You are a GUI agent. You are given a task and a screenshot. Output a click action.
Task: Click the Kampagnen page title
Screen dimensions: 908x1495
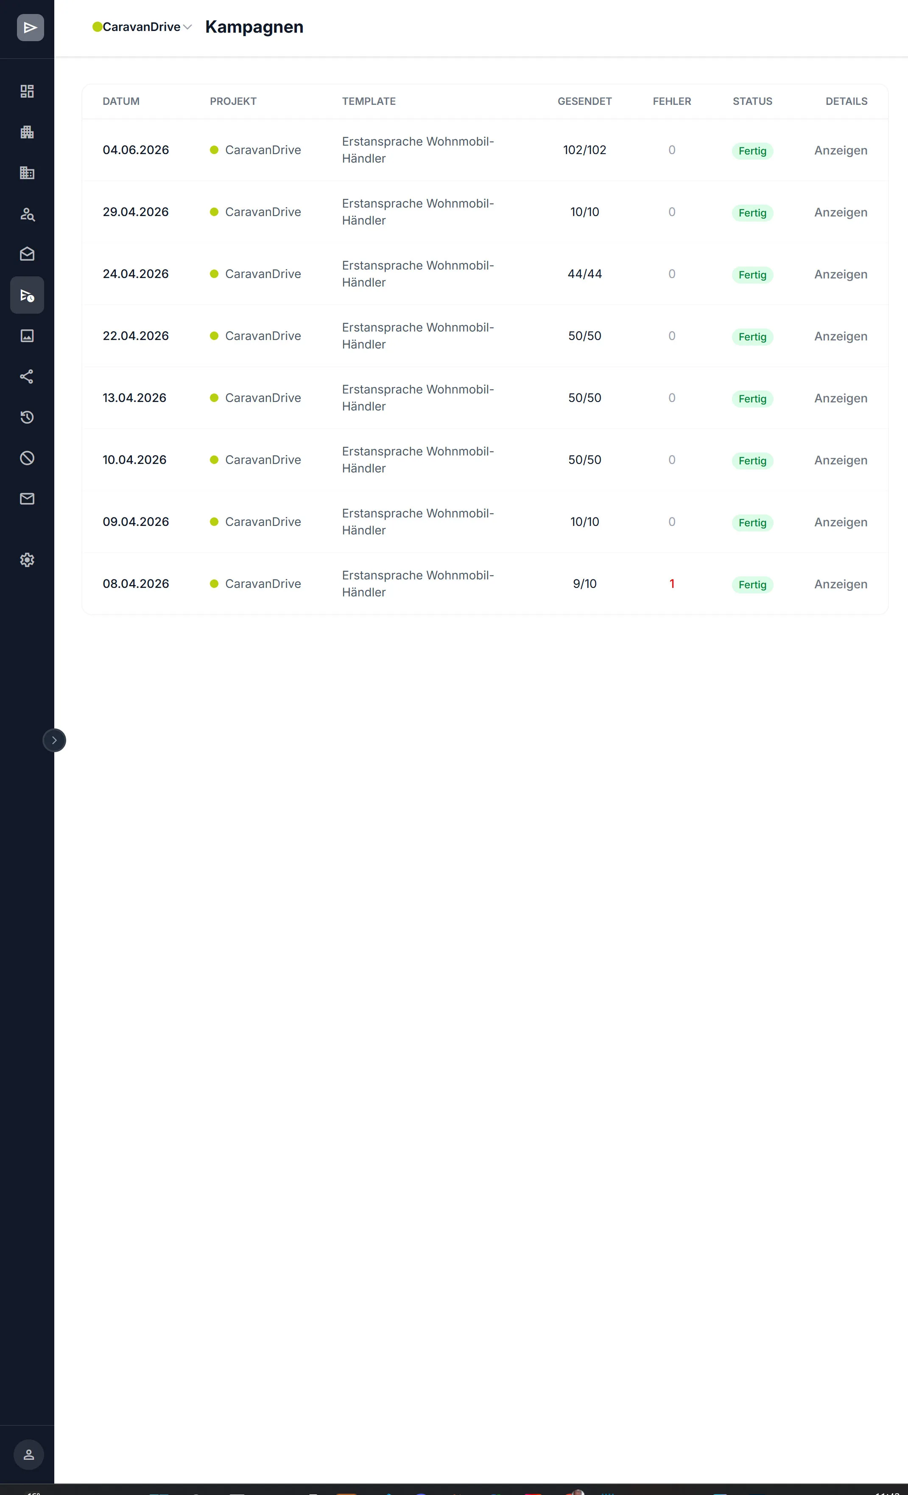point(254,27)
